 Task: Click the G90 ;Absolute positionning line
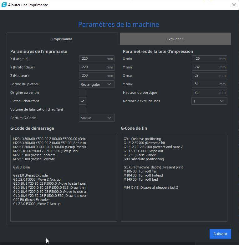point(144,159)
